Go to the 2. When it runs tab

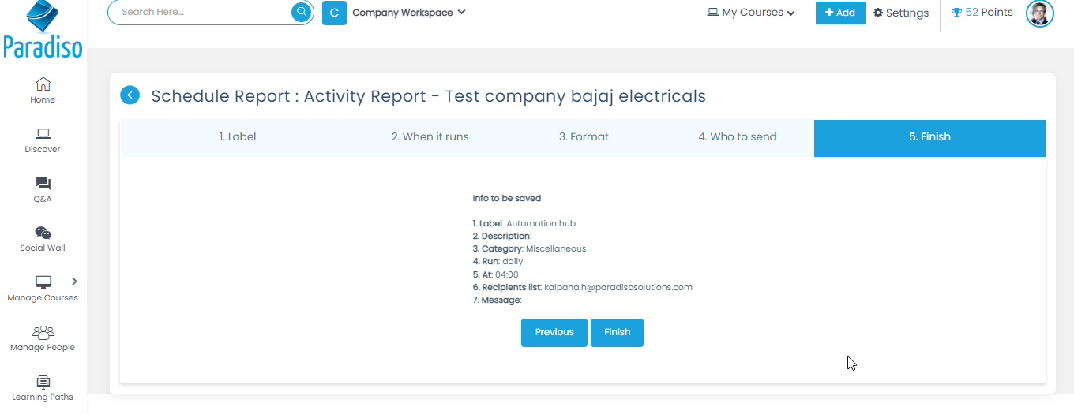430,137
